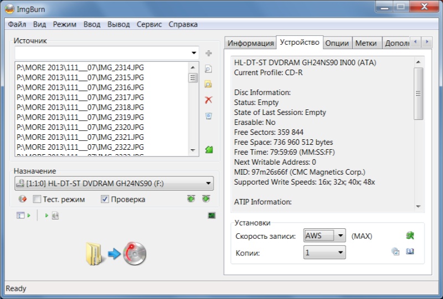Open the Копии count dropdown

pos(341,253)
